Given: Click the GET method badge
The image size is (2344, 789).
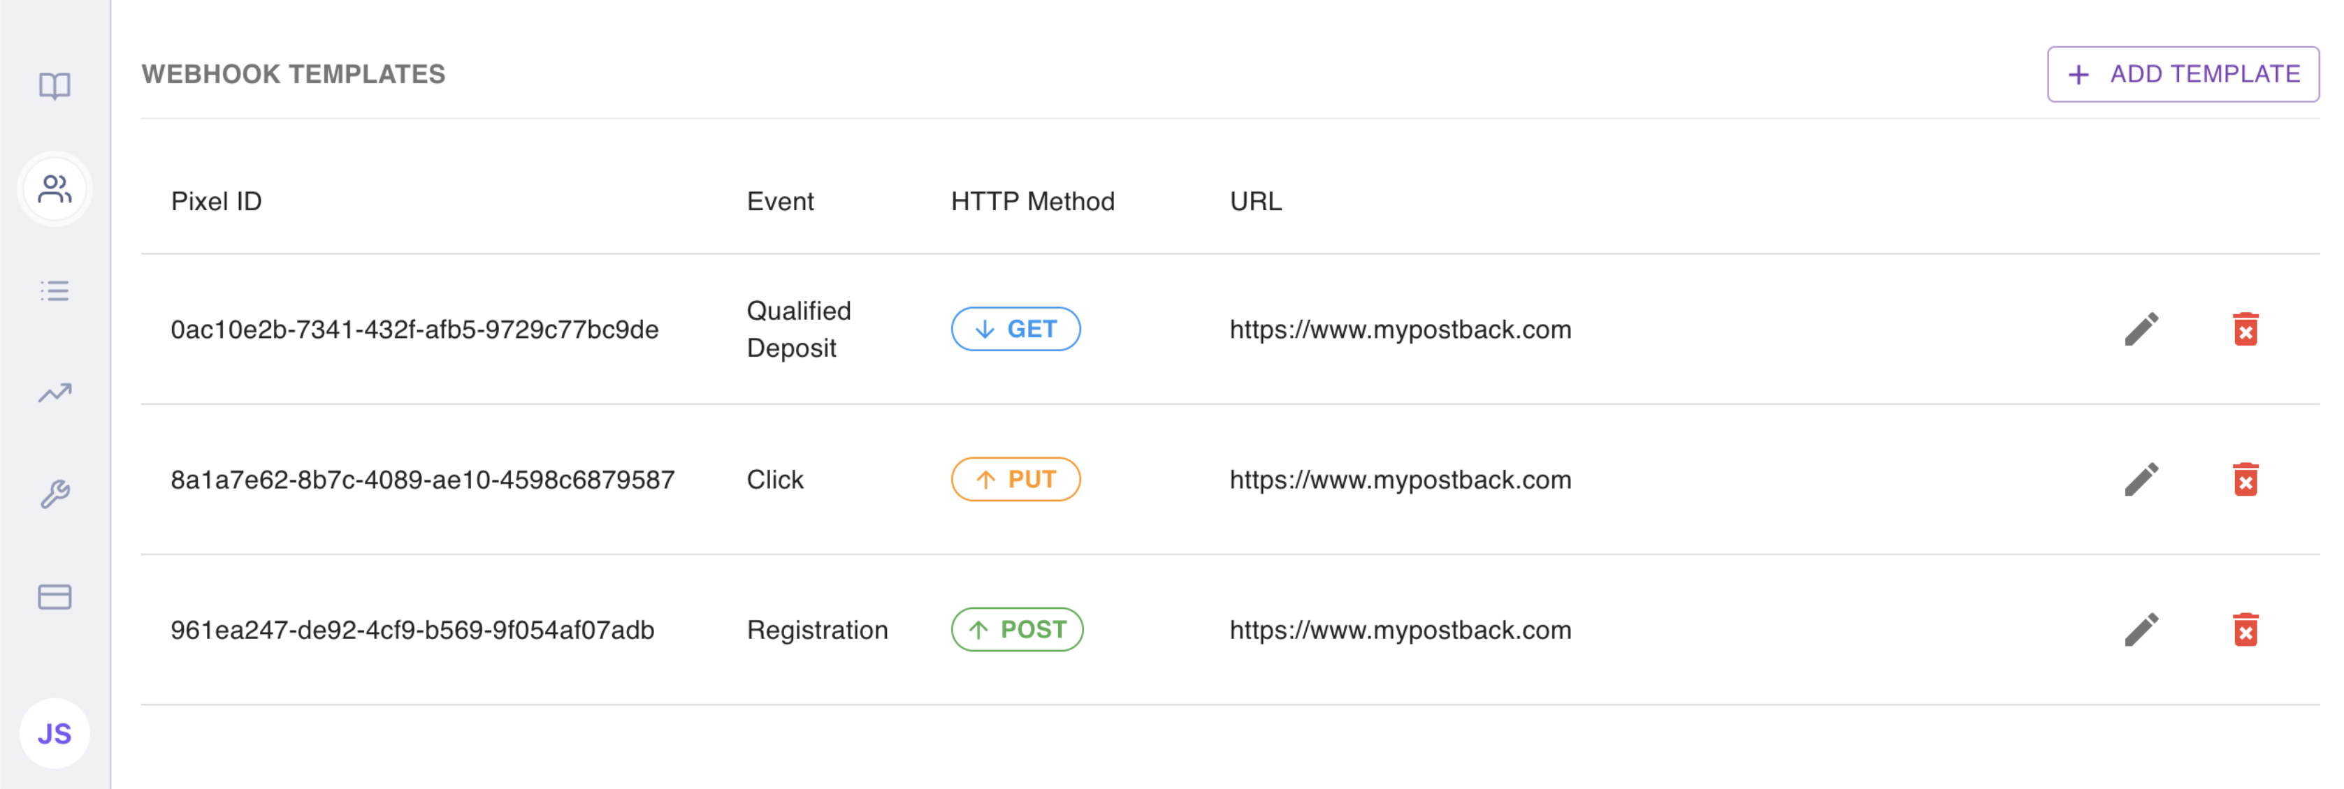Looking at the screenshot, I should (x=1015, y=329).
